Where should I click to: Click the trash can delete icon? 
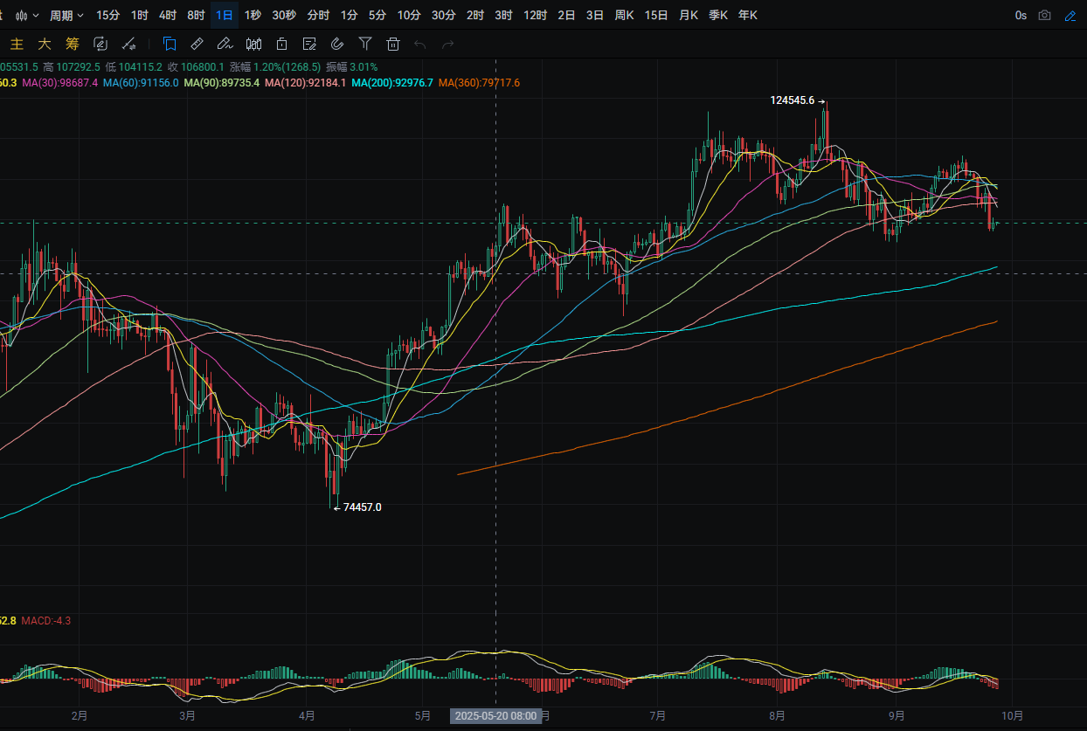point(393,44)
